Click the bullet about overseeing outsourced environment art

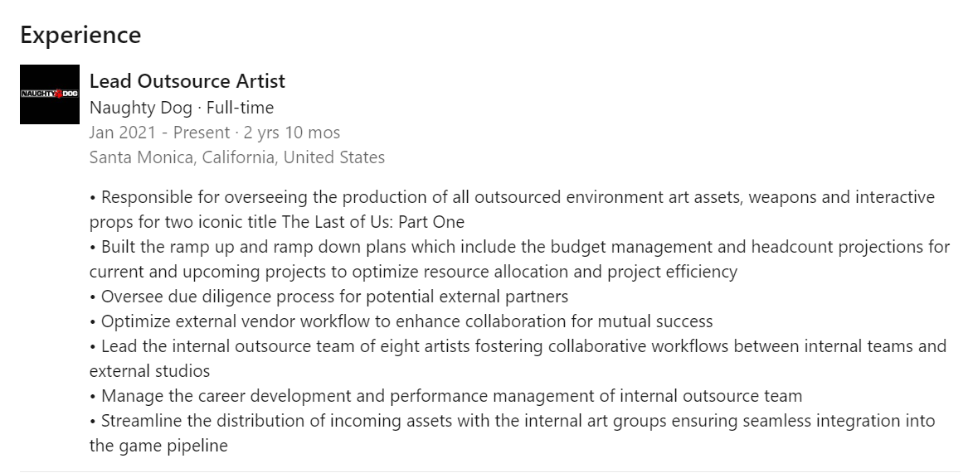click(511, 197)
